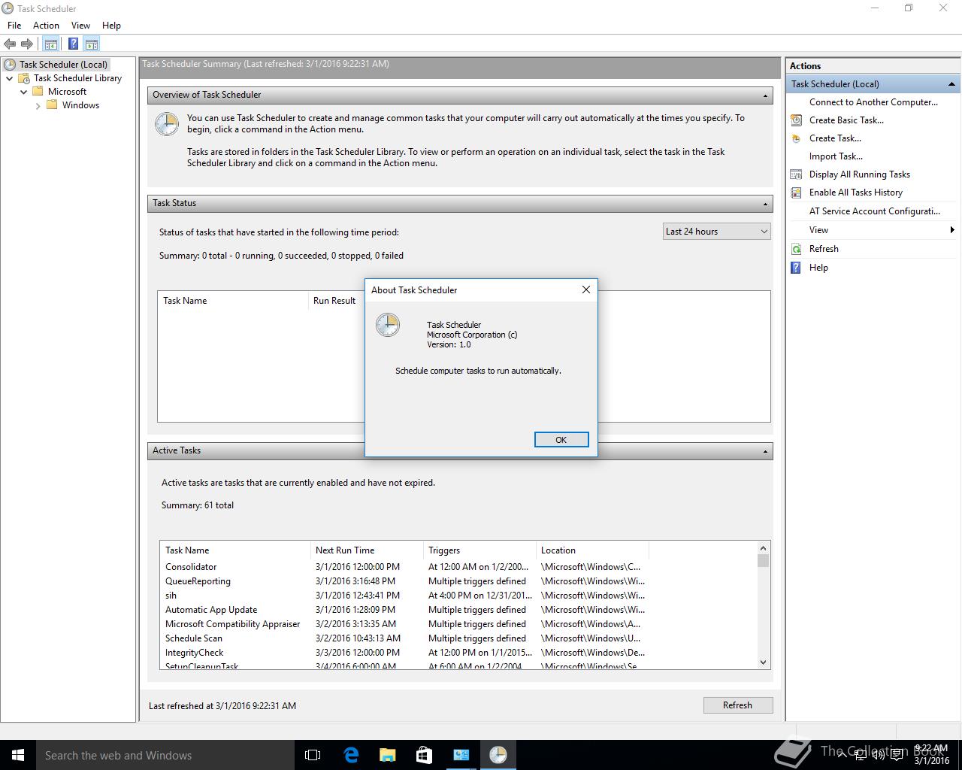Click the Windows folder icon in tree
This screenshot has width=962, height=770.
(52, 105)
